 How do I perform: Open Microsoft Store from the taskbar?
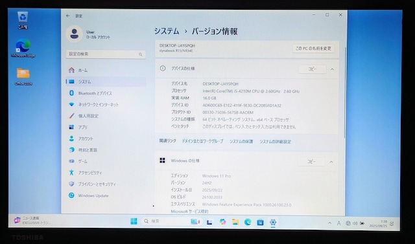261,223
